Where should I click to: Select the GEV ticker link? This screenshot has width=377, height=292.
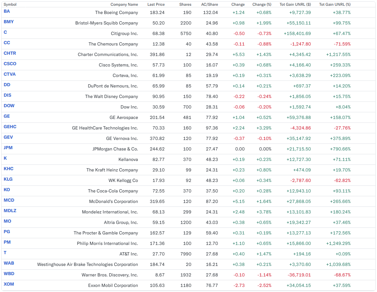click(x=8, y=137)
